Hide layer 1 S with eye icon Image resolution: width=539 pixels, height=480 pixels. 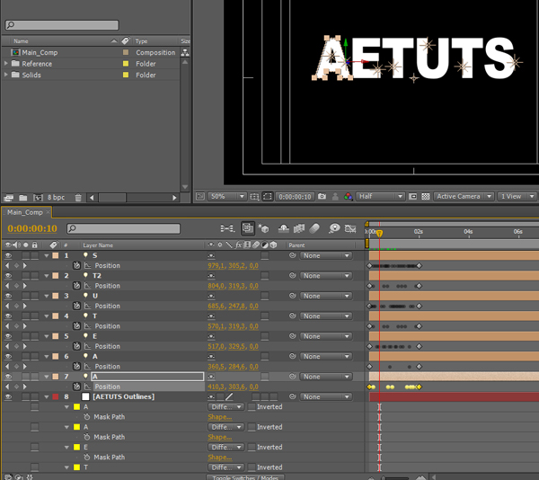point(8,255)
